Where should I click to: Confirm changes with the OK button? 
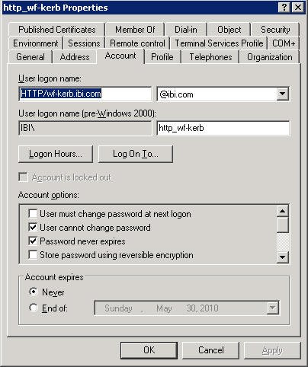click(x=149, y=350)
